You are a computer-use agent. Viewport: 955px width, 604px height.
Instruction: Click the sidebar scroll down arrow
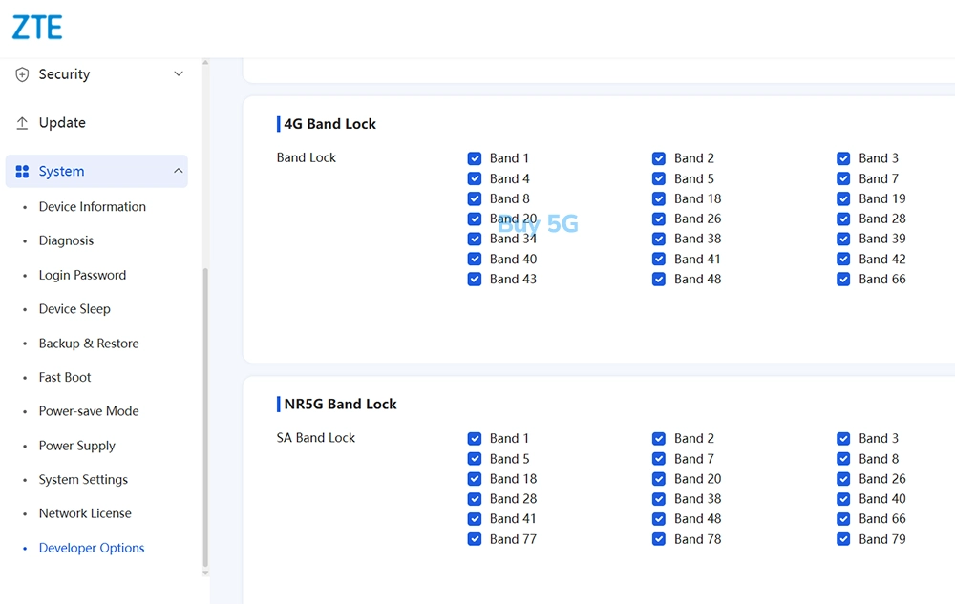pos(205,573)
